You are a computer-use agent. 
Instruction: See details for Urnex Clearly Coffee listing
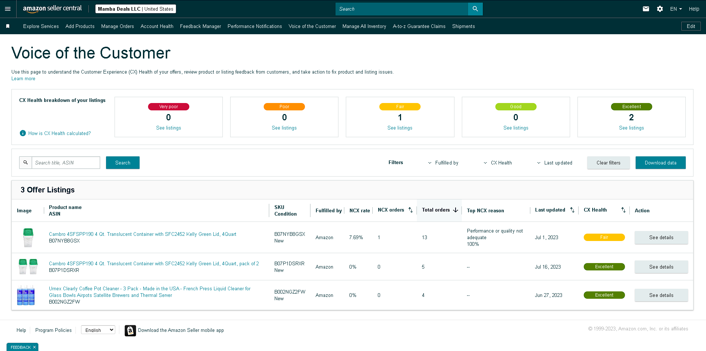click(661, 295)
